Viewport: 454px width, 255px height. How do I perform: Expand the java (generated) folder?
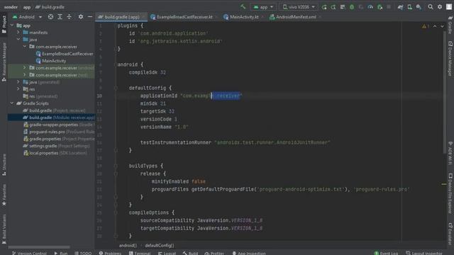coord(18,82)
